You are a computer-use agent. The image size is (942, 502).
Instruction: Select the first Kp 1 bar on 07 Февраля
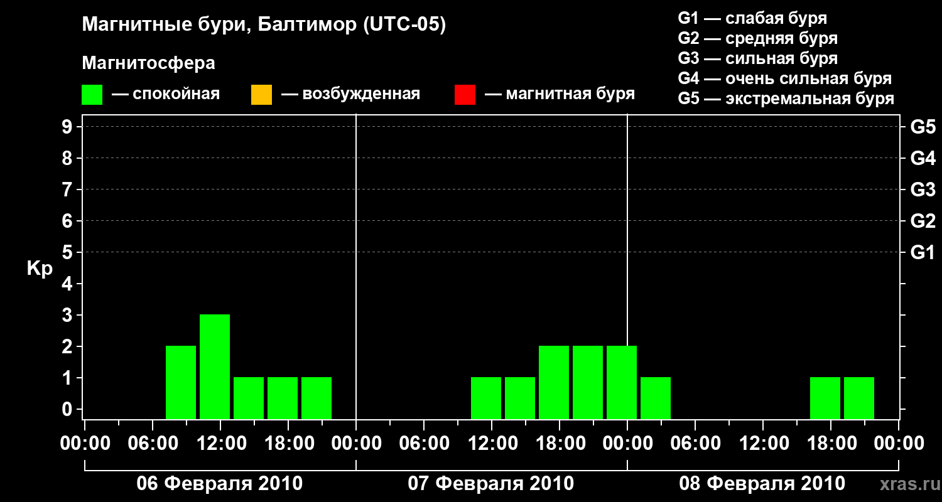486,398
